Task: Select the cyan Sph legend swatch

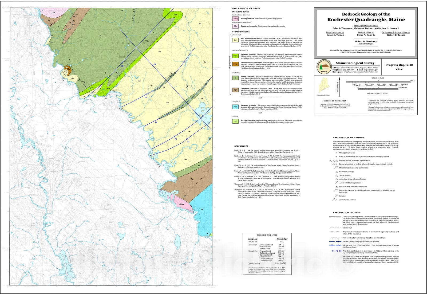Action: coord(235,107)
